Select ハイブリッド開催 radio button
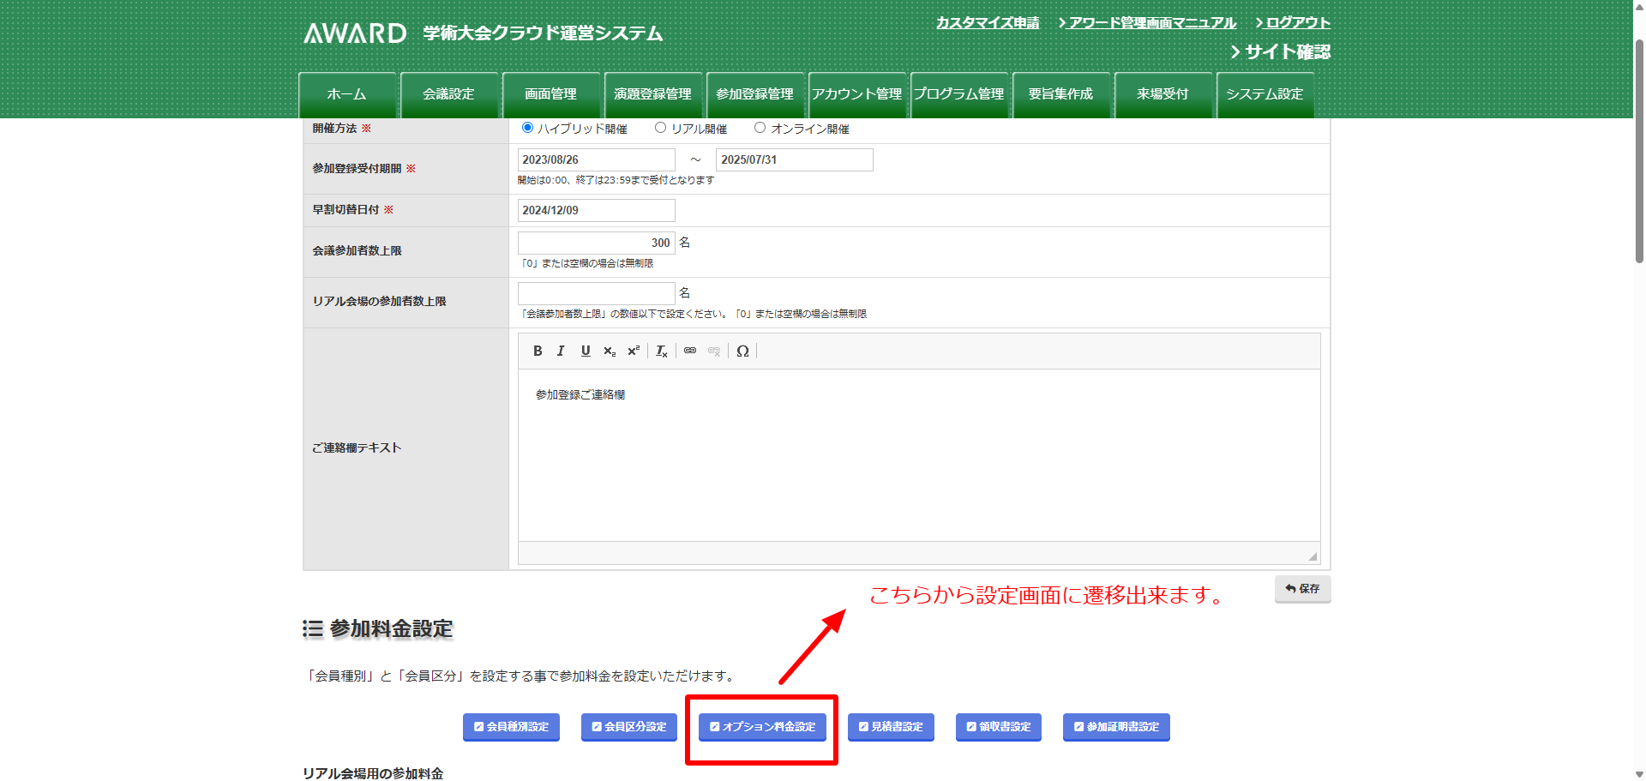Screen dimensions: 1646x781 [527, 128]
